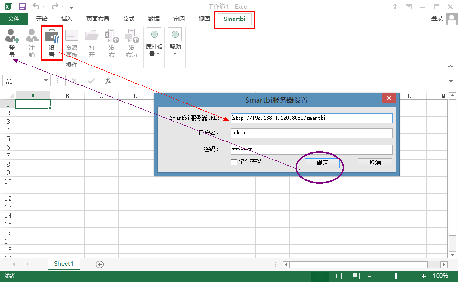Click the Undo icon
The image size is (458, 282).
[36, 7]
